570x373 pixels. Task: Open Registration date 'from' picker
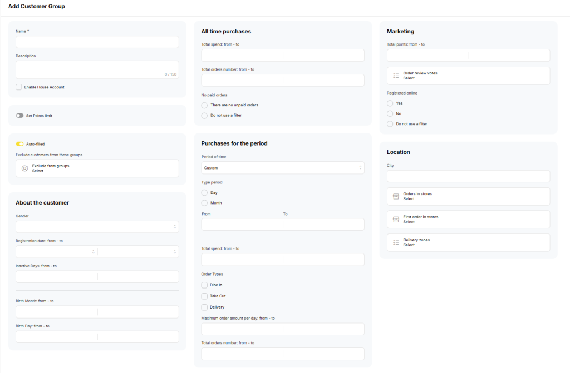click(x=56, y=252)
